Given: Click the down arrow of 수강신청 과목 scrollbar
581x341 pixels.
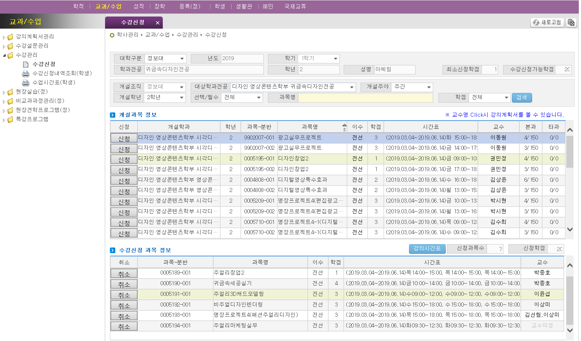Looking at the screenshot, I should pyautogui.click(x=570, y=330).
